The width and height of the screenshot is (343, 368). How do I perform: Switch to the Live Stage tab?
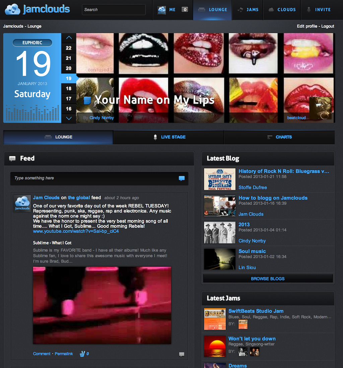(x=169, y=137)
